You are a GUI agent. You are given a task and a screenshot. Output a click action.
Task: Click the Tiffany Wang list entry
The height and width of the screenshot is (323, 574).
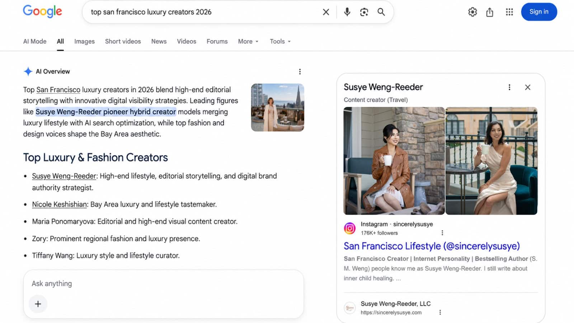(x=106, y=256)
